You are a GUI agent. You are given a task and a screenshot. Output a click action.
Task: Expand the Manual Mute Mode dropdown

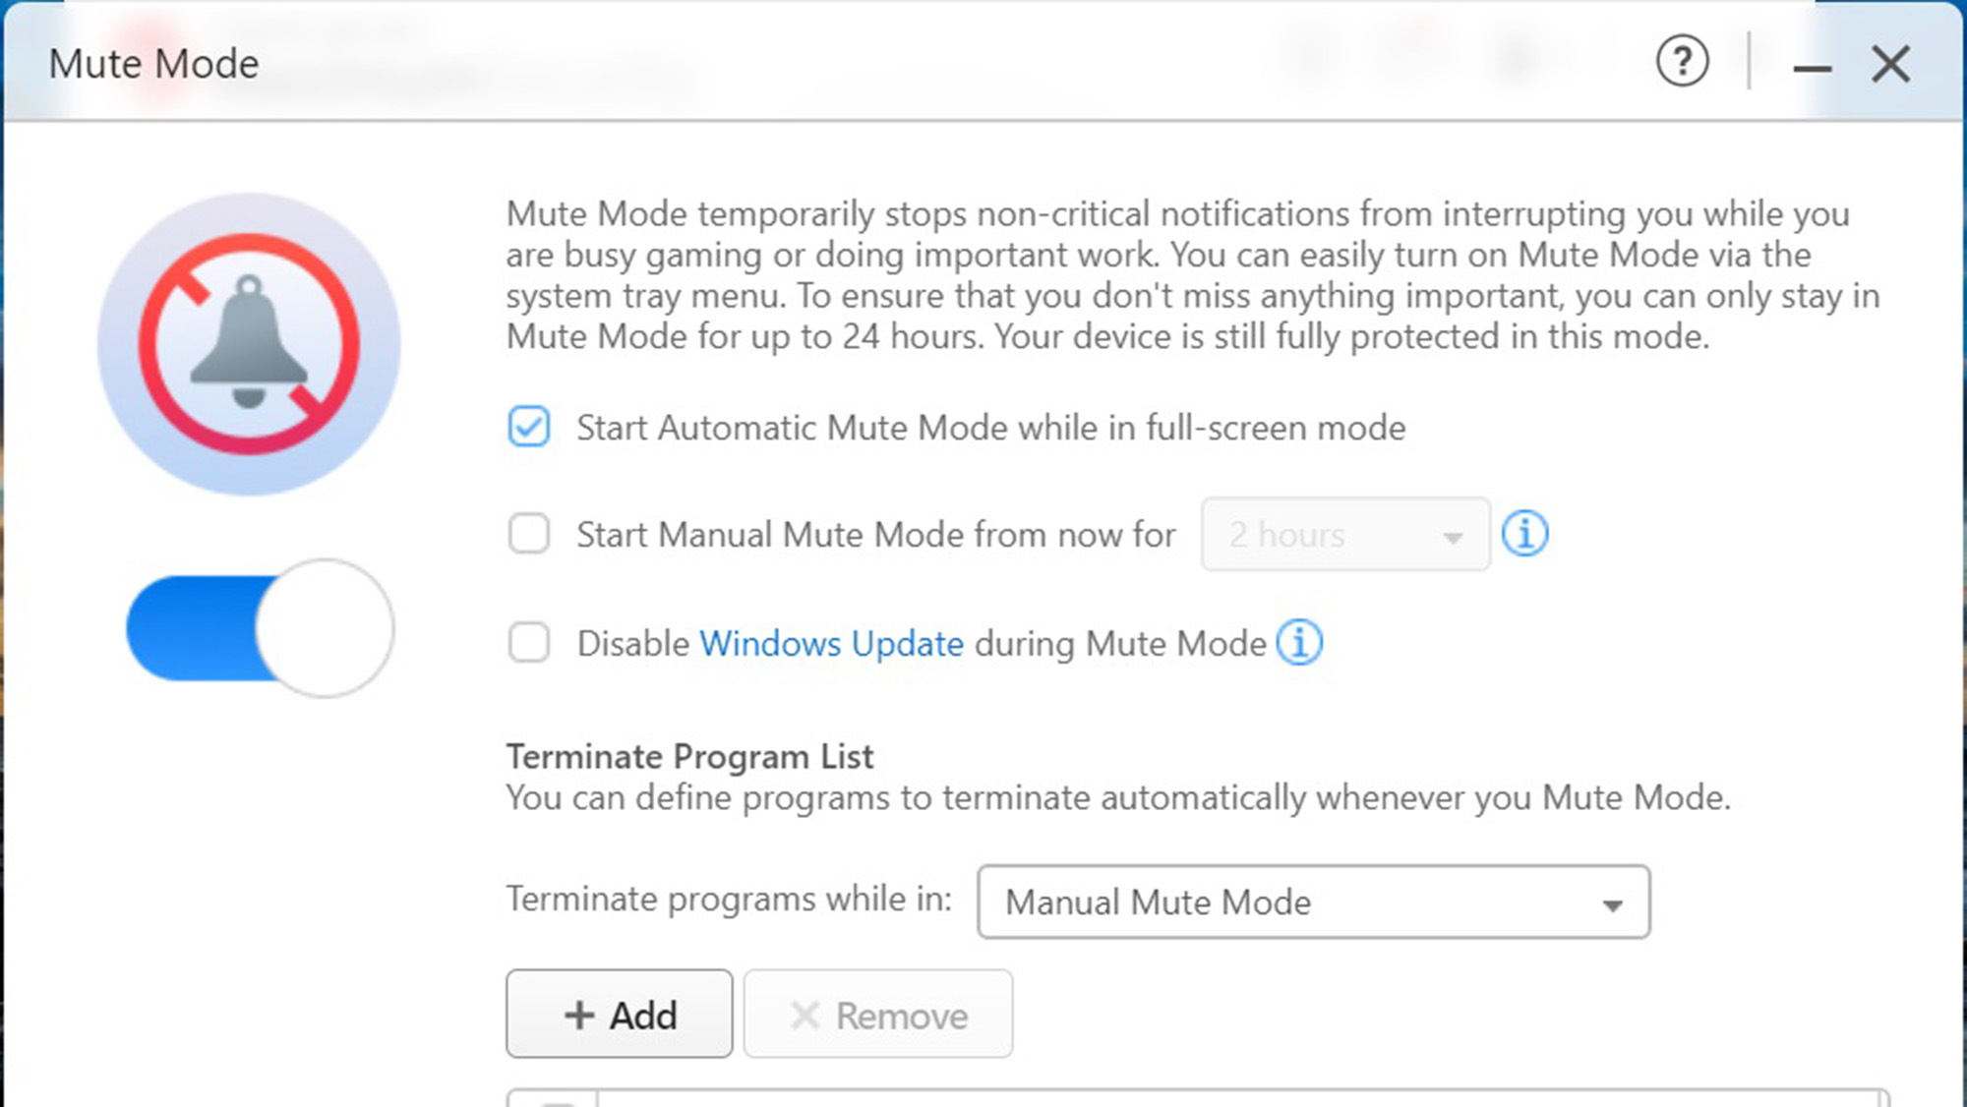pos(1313,902)
